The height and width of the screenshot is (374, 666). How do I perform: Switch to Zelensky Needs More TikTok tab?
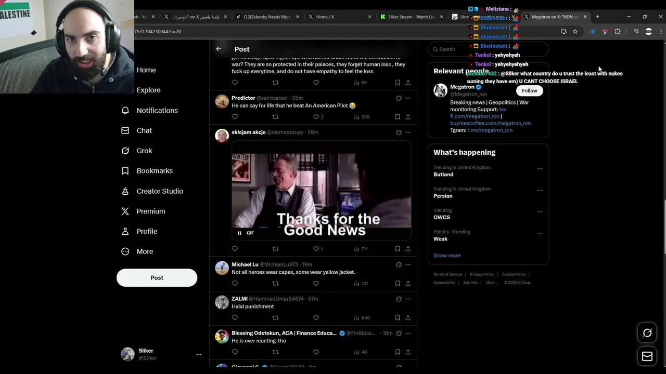[x=267, y=17]
